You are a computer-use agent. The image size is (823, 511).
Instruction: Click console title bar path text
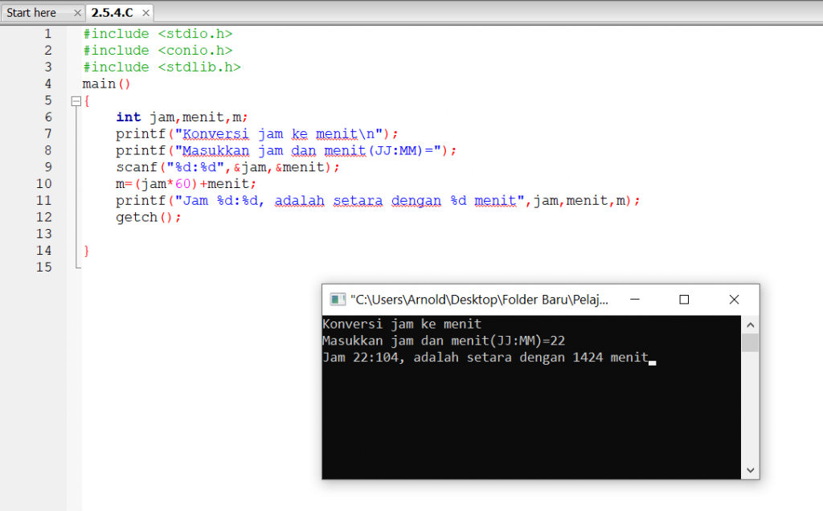[x=479, y=300]
